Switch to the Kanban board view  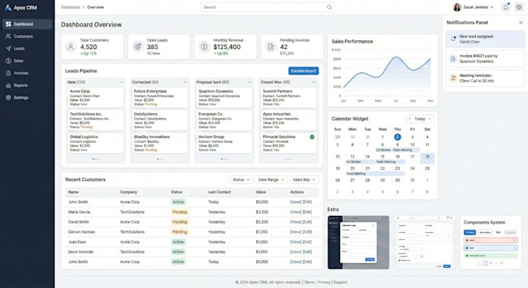click(x=304, y=71)
